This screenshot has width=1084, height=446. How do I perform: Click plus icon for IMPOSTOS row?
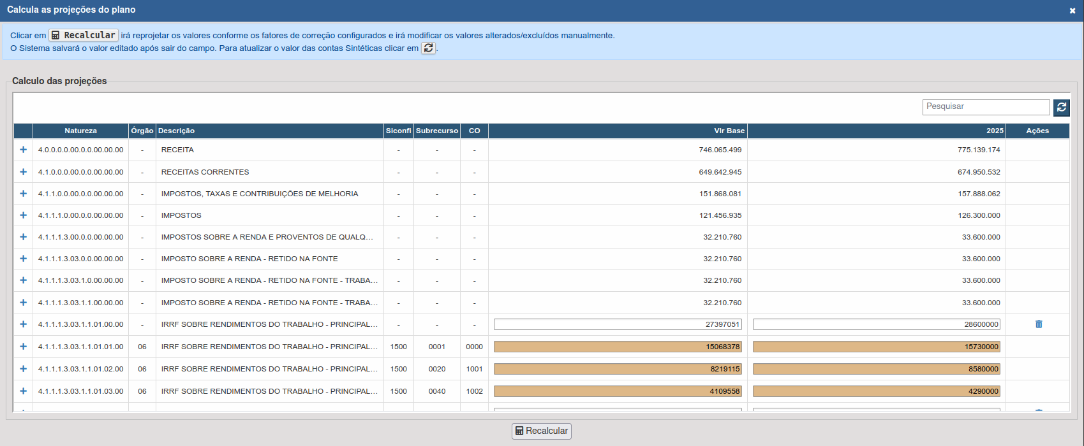pos(24,215)
